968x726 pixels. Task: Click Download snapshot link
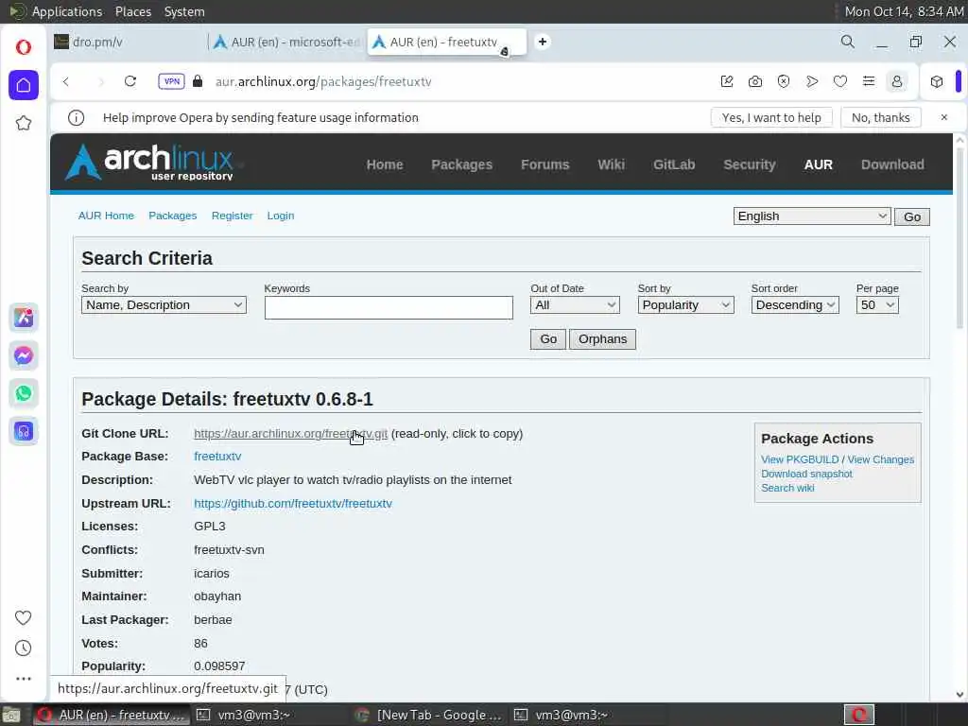[x=806, y=474]
